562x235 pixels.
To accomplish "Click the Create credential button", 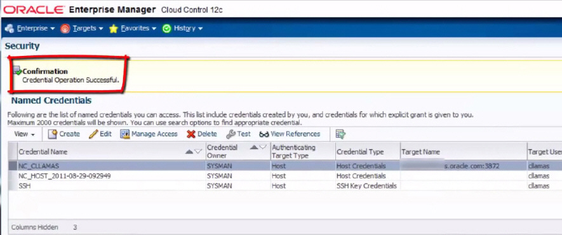I will (64, 134).
